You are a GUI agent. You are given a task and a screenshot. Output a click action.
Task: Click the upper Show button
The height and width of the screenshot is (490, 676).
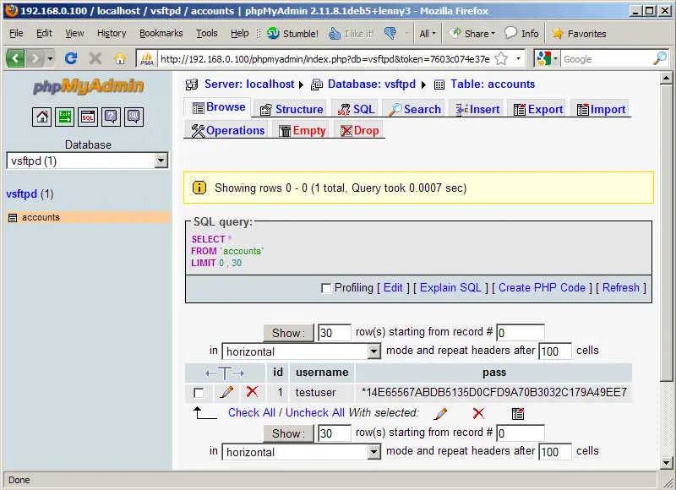tap(288, 333)
